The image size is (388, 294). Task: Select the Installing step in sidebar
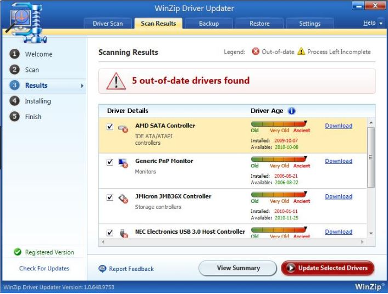[x=37, y=101]
